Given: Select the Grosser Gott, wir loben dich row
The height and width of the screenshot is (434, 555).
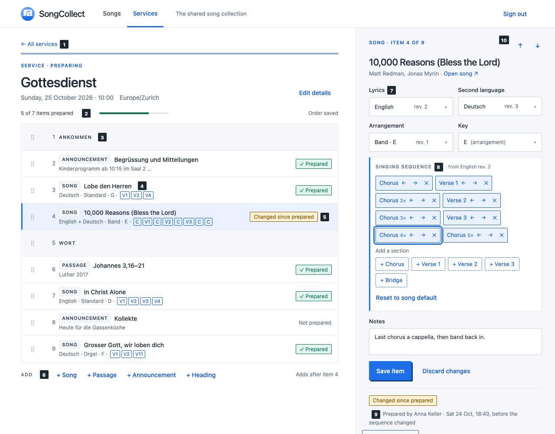Looking at the screenshot, I should click(180, 349).
